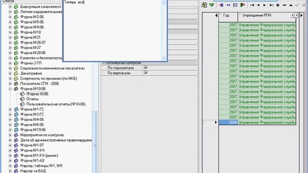
Task: Click the right arrow at grid header end
Action: tap(302, 15)
